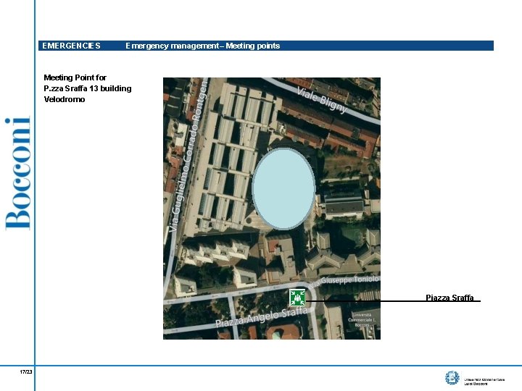Click the 'Piazza Angelo Sraffa' map label
Image resolution: width=522 pixels, height=391 pixels.
tap(262, 317)
